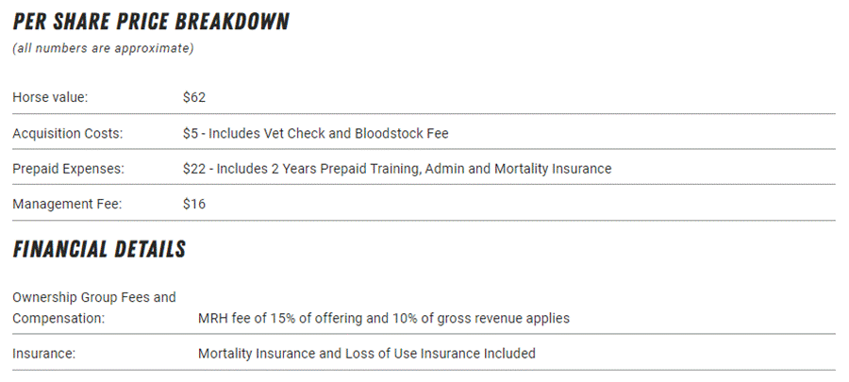Click the $22 prepaid training description text
The height and width of the screenshot is (382, 849).
(396, 169)
